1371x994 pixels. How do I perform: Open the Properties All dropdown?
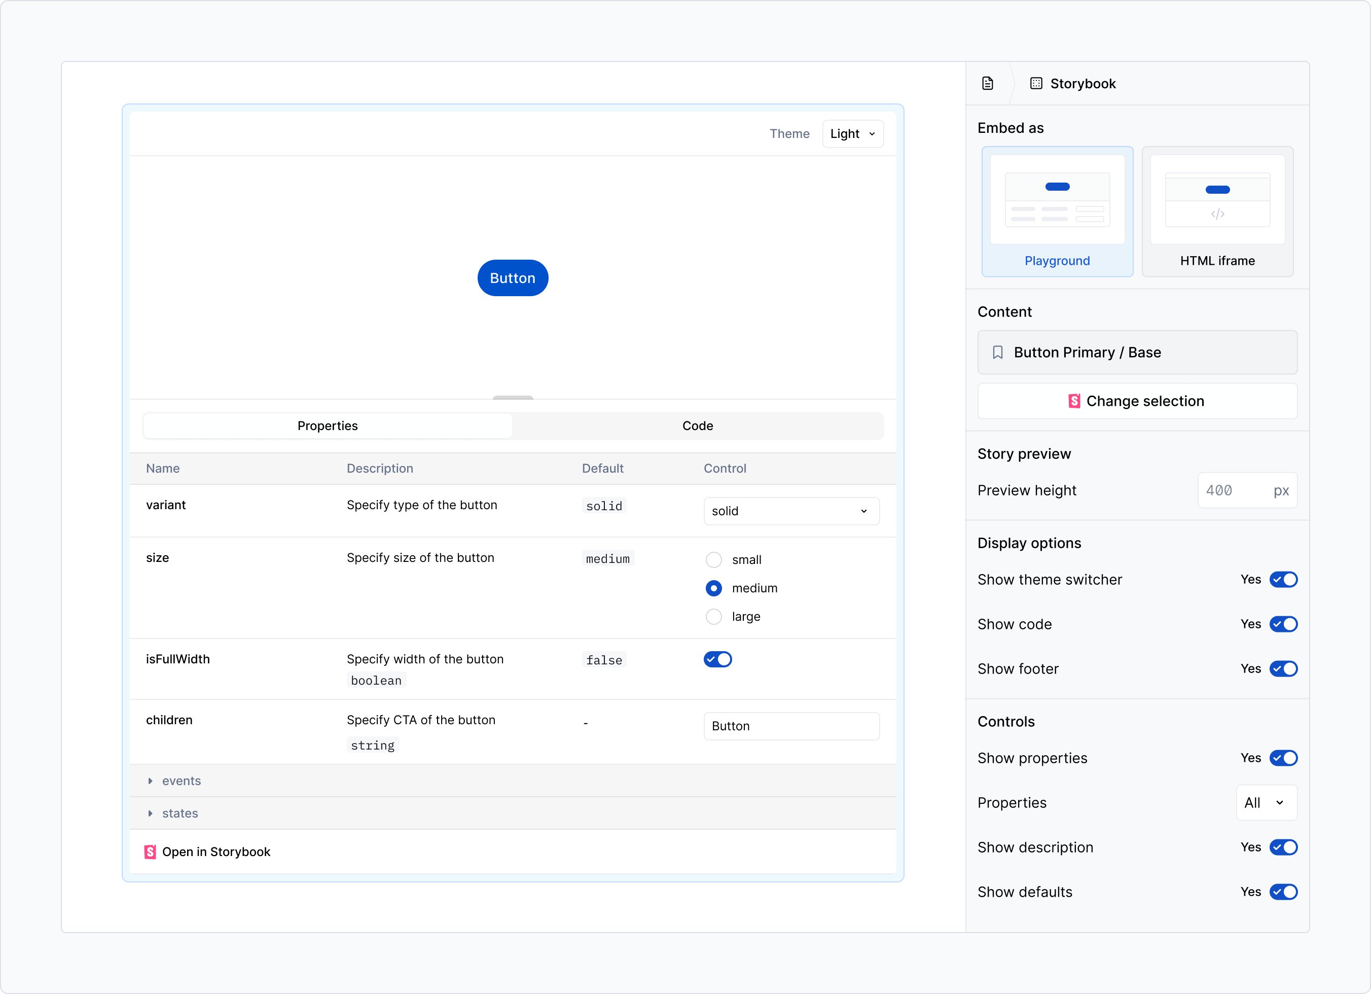[x=1267, y=803]
